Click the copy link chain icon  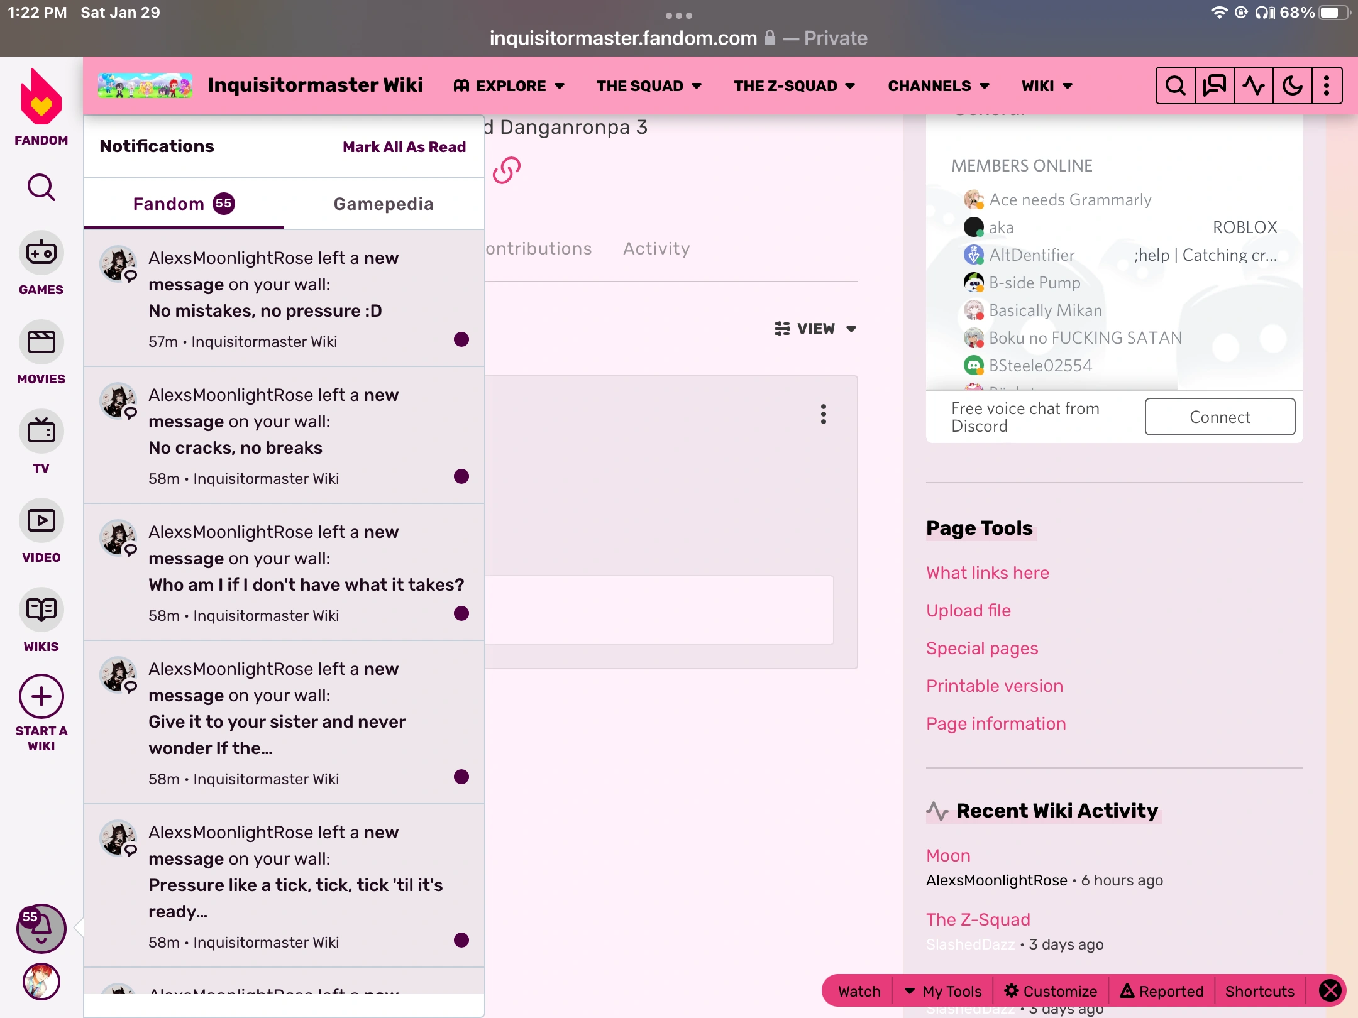[507, 170]
